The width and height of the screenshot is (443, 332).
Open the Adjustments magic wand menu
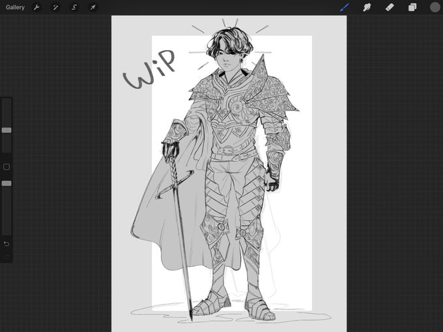(x=55, y=7)
